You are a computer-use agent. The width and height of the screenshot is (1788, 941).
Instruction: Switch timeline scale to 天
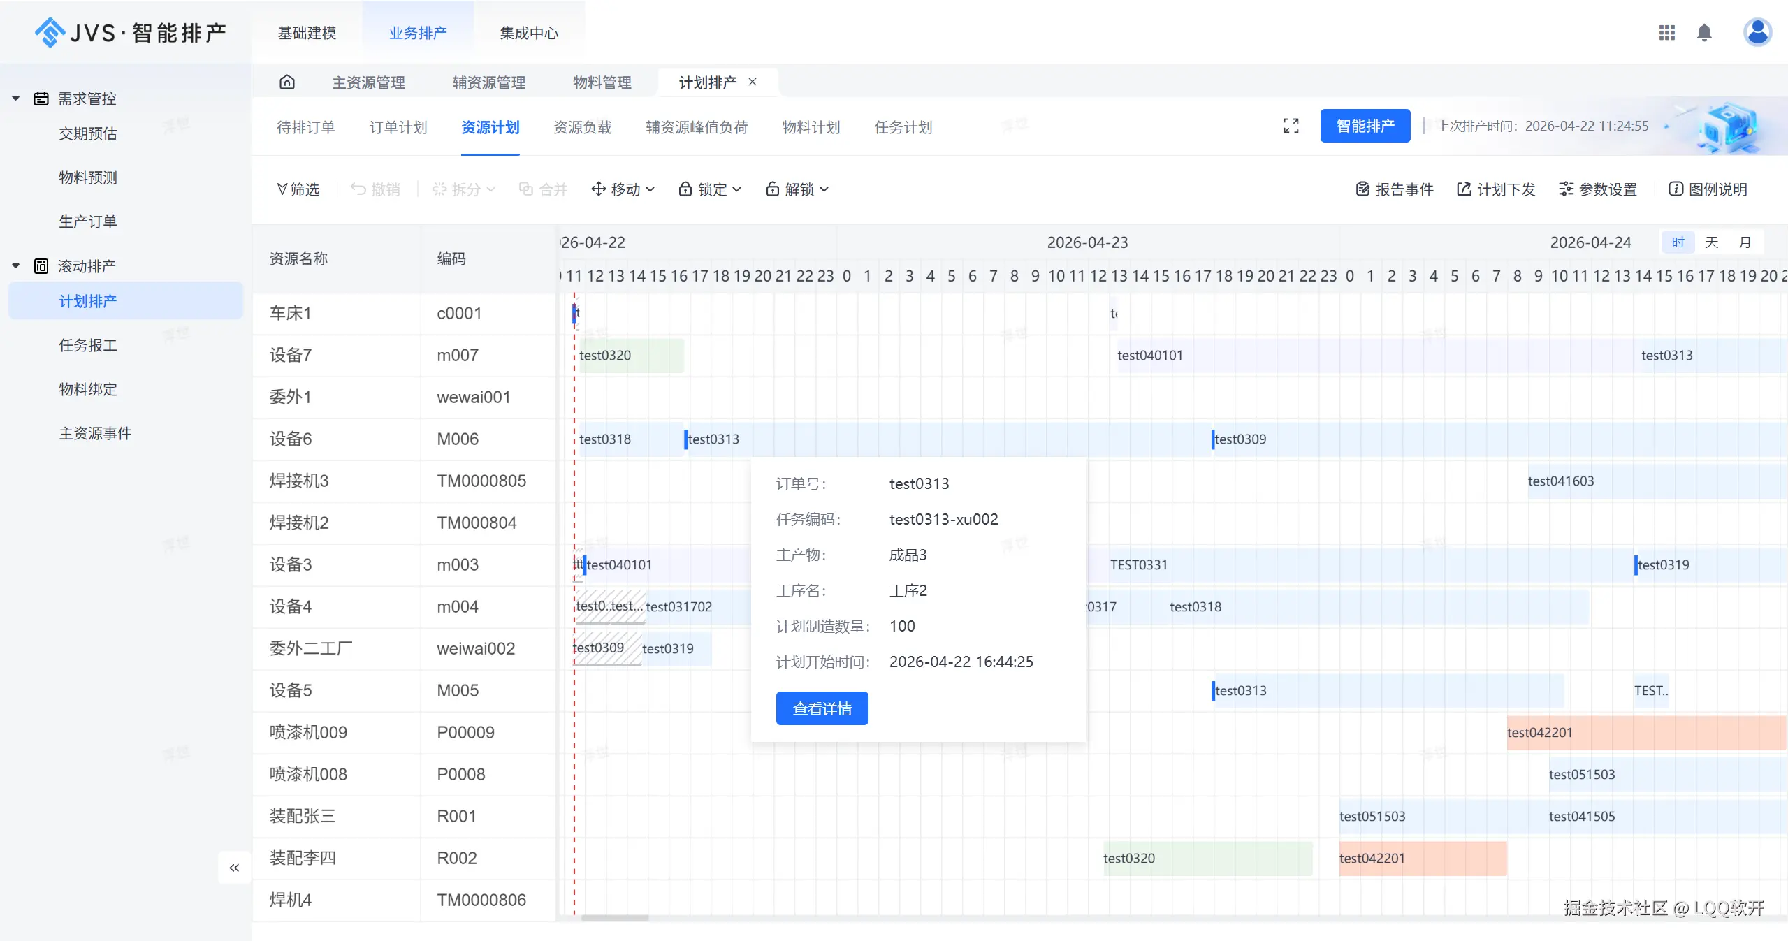1711,242
